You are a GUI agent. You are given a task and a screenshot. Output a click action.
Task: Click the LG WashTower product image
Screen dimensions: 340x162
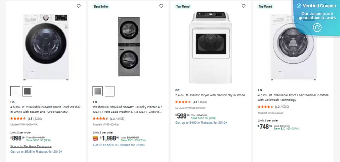128,47
